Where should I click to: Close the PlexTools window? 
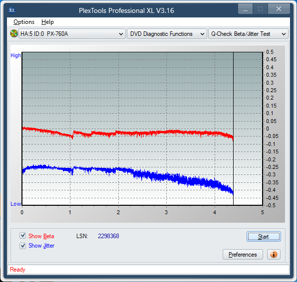[279, 9]
